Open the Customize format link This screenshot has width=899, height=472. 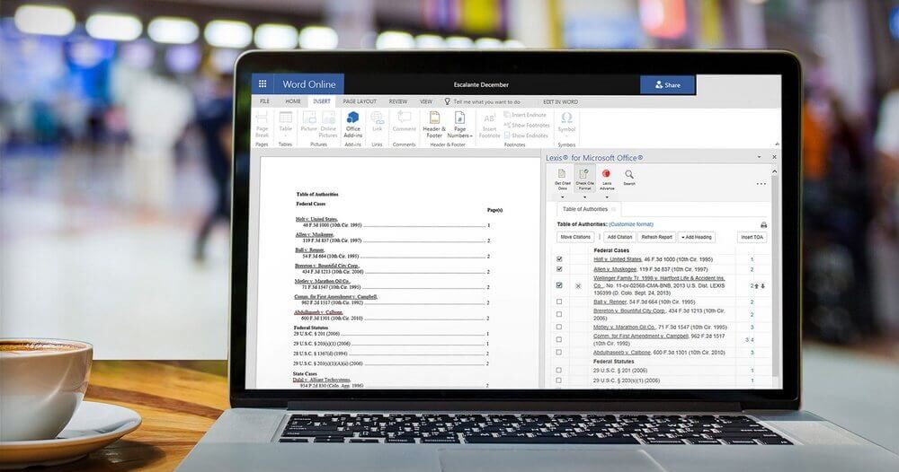631,224
